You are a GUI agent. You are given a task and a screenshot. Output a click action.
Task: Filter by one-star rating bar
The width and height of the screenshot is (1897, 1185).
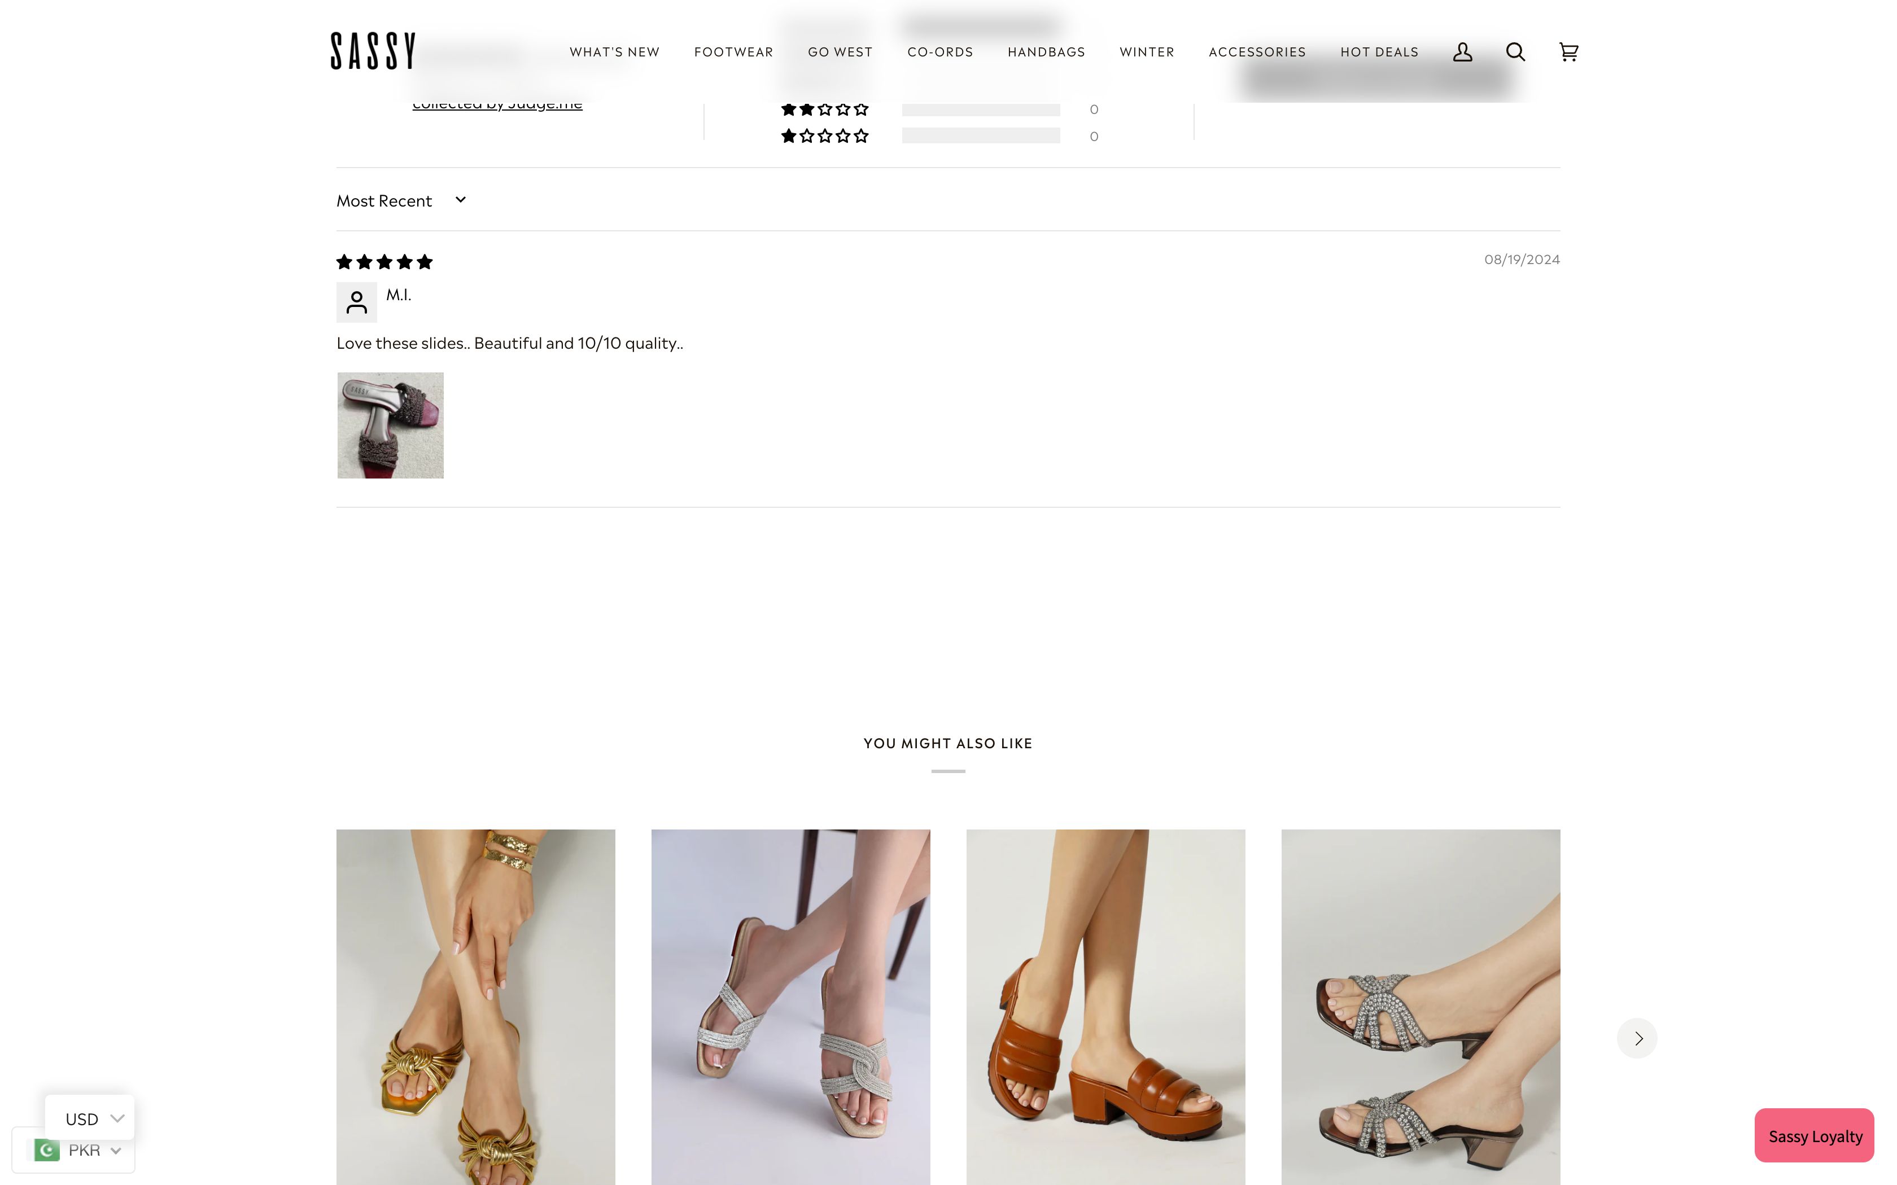coord(980,135)
